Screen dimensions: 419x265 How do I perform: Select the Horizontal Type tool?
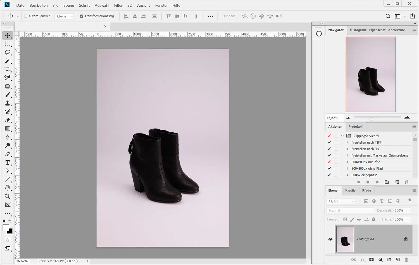pos(8,163)
